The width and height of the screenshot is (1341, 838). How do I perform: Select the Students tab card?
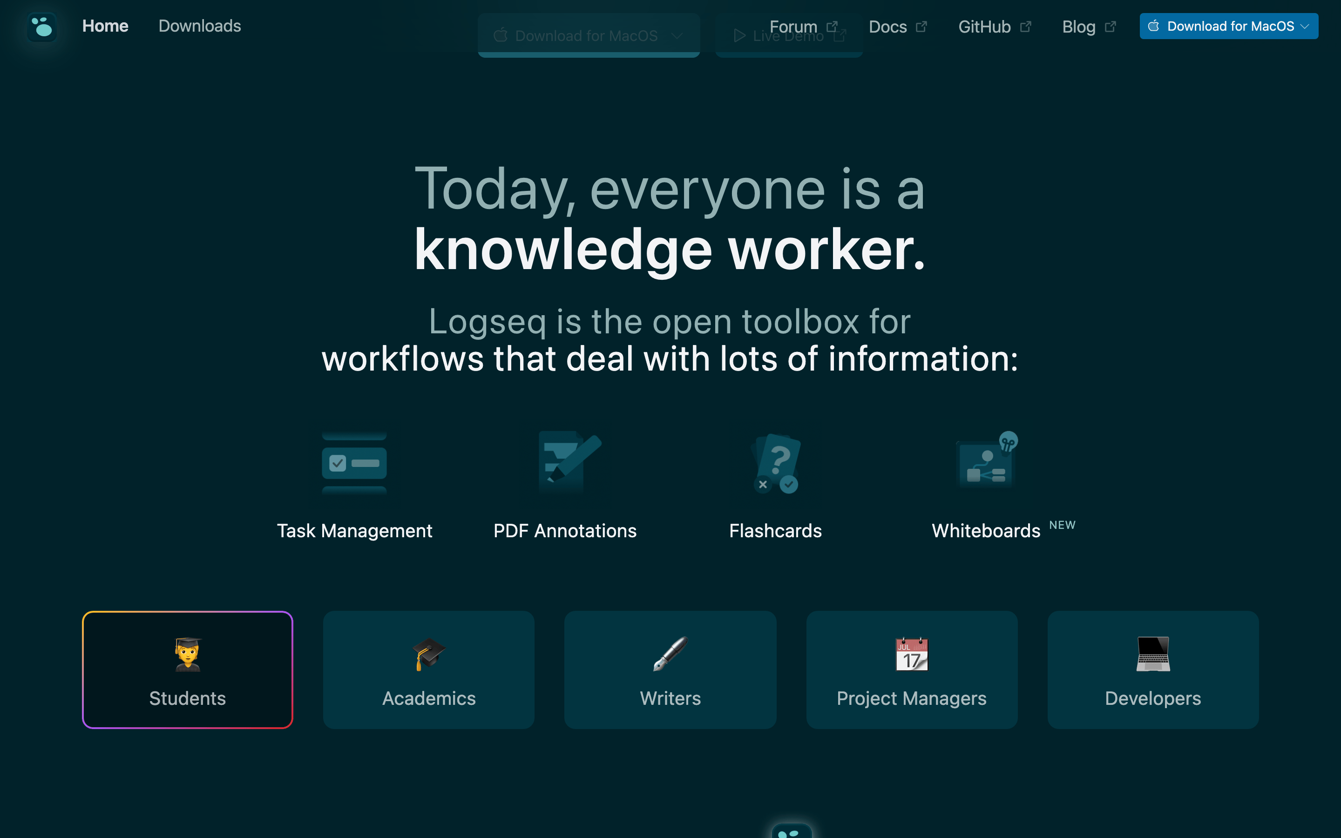(x=187, y=669)
